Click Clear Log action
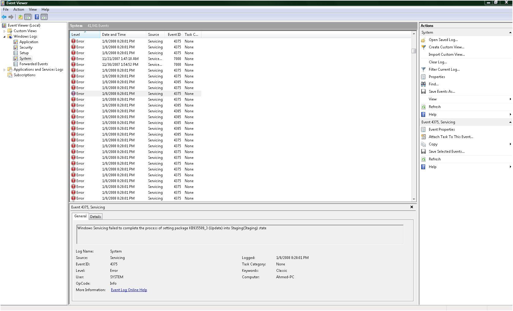The image size is (513, 311). click(438, 62)
